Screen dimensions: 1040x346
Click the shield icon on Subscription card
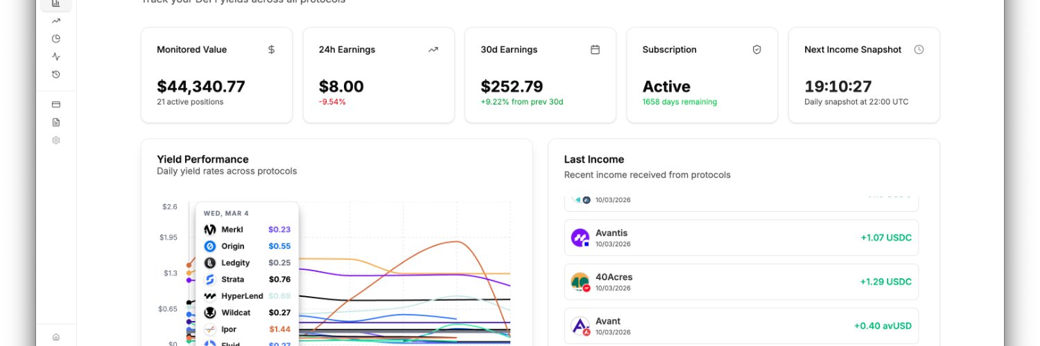[x=757, y=50]
